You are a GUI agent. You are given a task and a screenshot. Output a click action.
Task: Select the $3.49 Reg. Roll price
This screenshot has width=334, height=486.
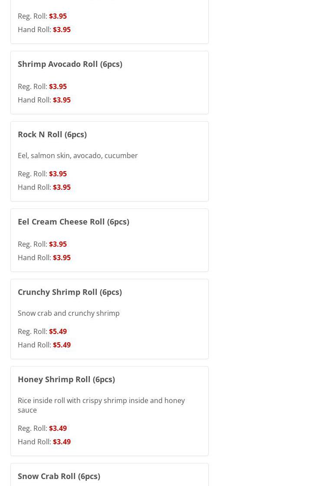[58, 428]
